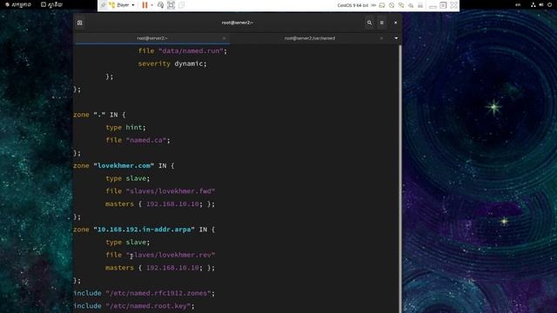The image size is (557, 313).
Task: Click the 'en' keyboard layout indicator
Action: pos(518,4)
